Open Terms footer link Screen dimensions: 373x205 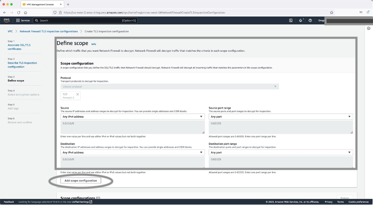tap(340, 202)
